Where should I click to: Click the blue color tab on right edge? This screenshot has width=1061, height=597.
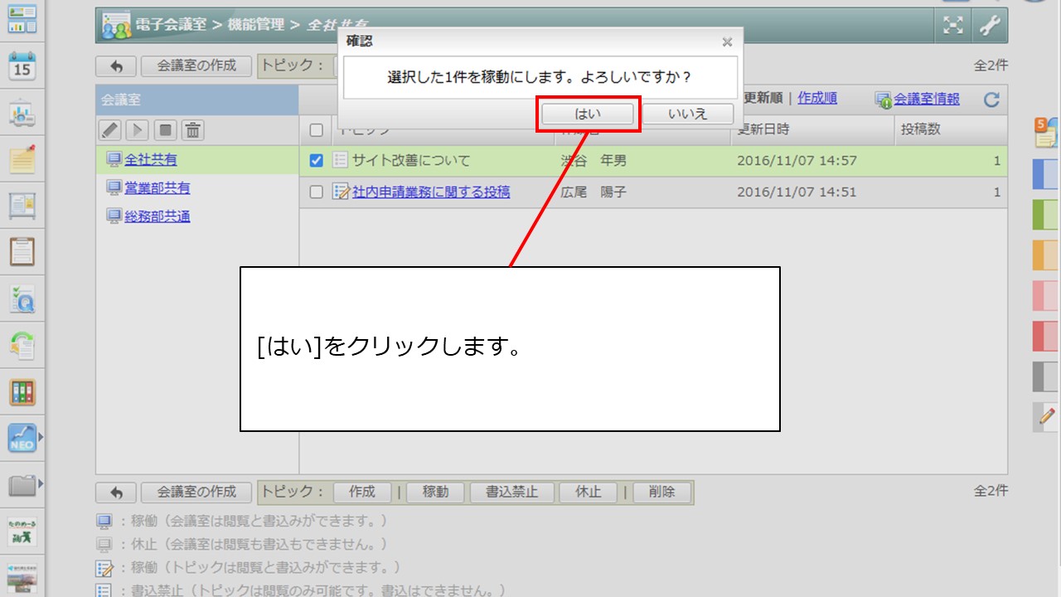[1045, 174]
